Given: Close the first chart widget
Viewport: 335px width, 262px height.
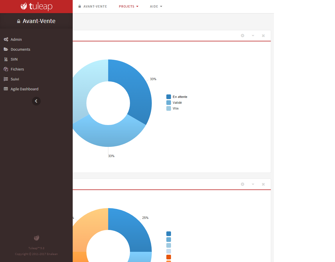Looking at the screenshot, I should click(263, 36).
